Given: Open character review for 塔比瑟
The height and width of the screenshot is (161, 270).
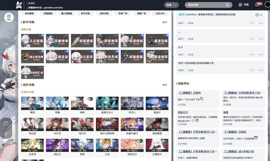Looking at the screenshot, I should click(32, 127).
